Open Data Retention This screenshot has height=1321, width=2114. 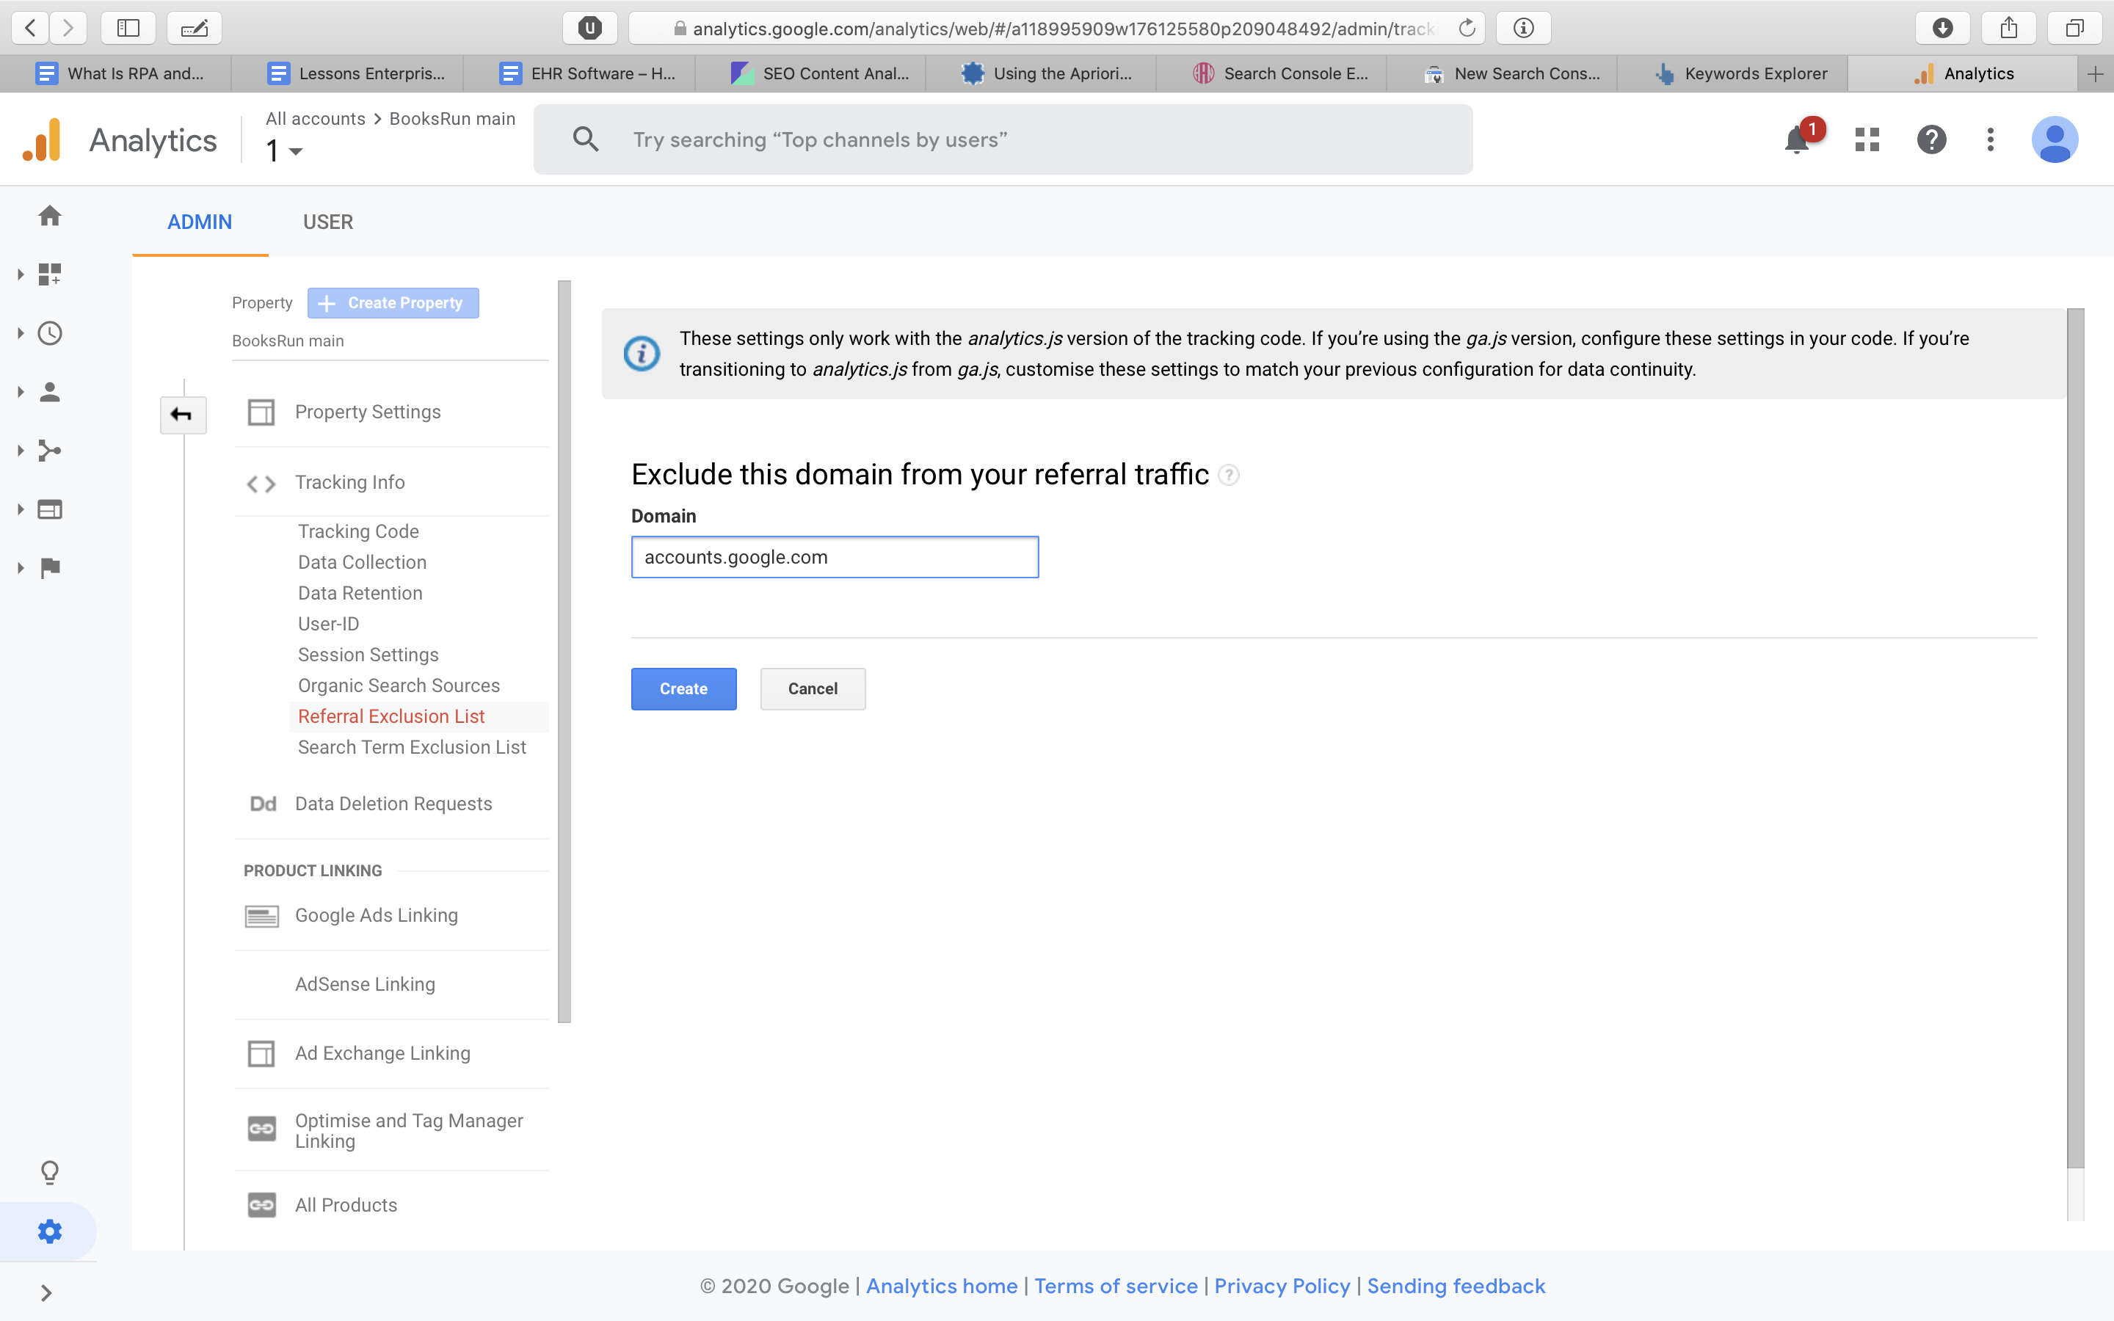coord(360,592)
